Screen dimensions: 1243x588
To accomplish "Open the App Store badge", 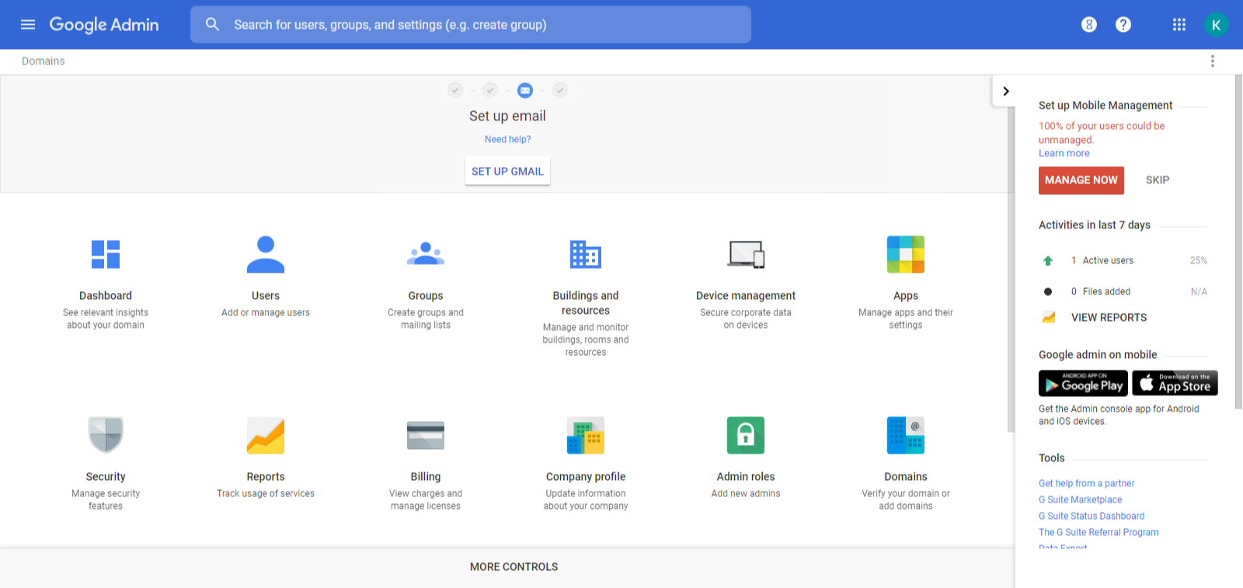I will [1175, 383].
